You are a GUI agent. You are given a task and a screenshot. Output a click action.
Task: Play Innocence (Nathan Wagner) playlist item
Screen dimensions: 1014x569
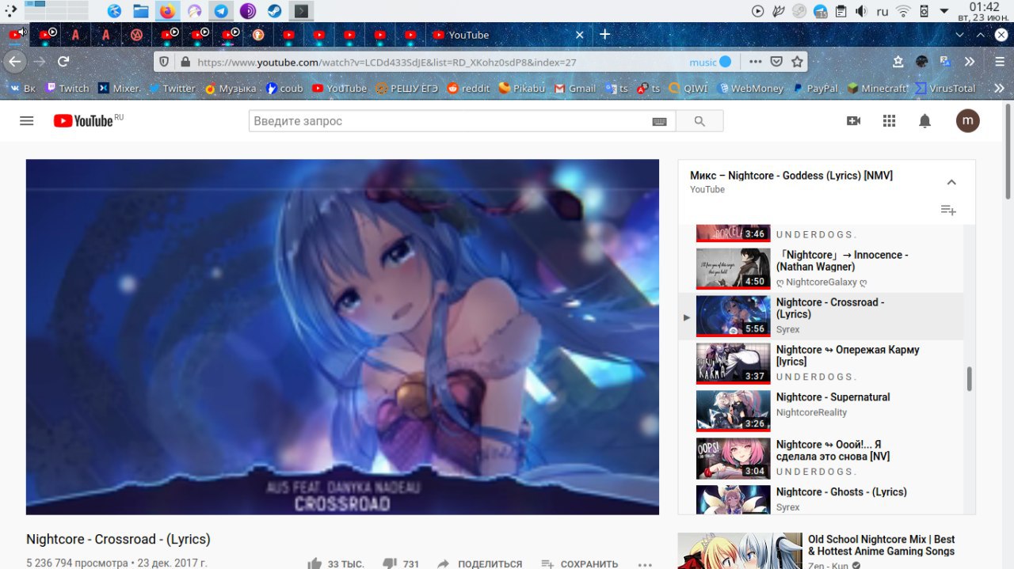pos(821,268)
